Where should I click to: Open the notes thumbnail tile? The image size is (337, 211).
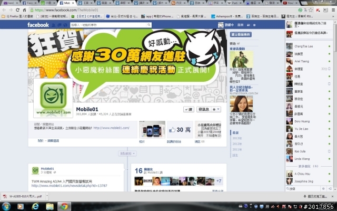(x=208, y=129)
